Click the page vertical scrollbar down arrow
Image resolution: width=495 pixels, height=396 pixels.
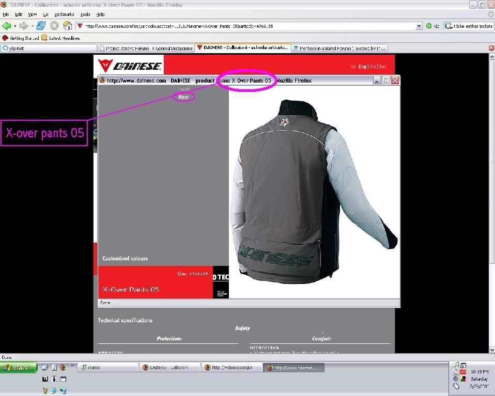(x=492, y=350)
